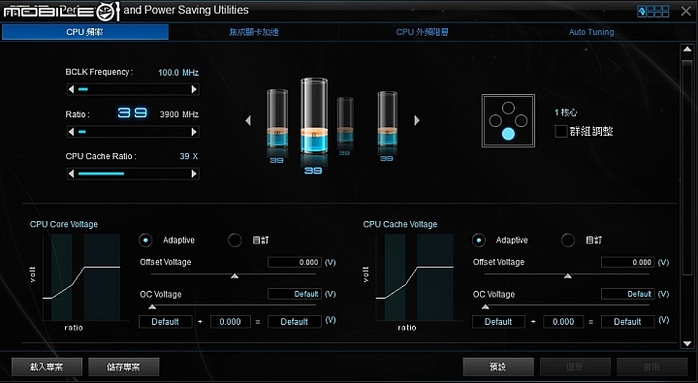
Task: Increase CPU Ratio with right arrow
Action: point(194,132)
